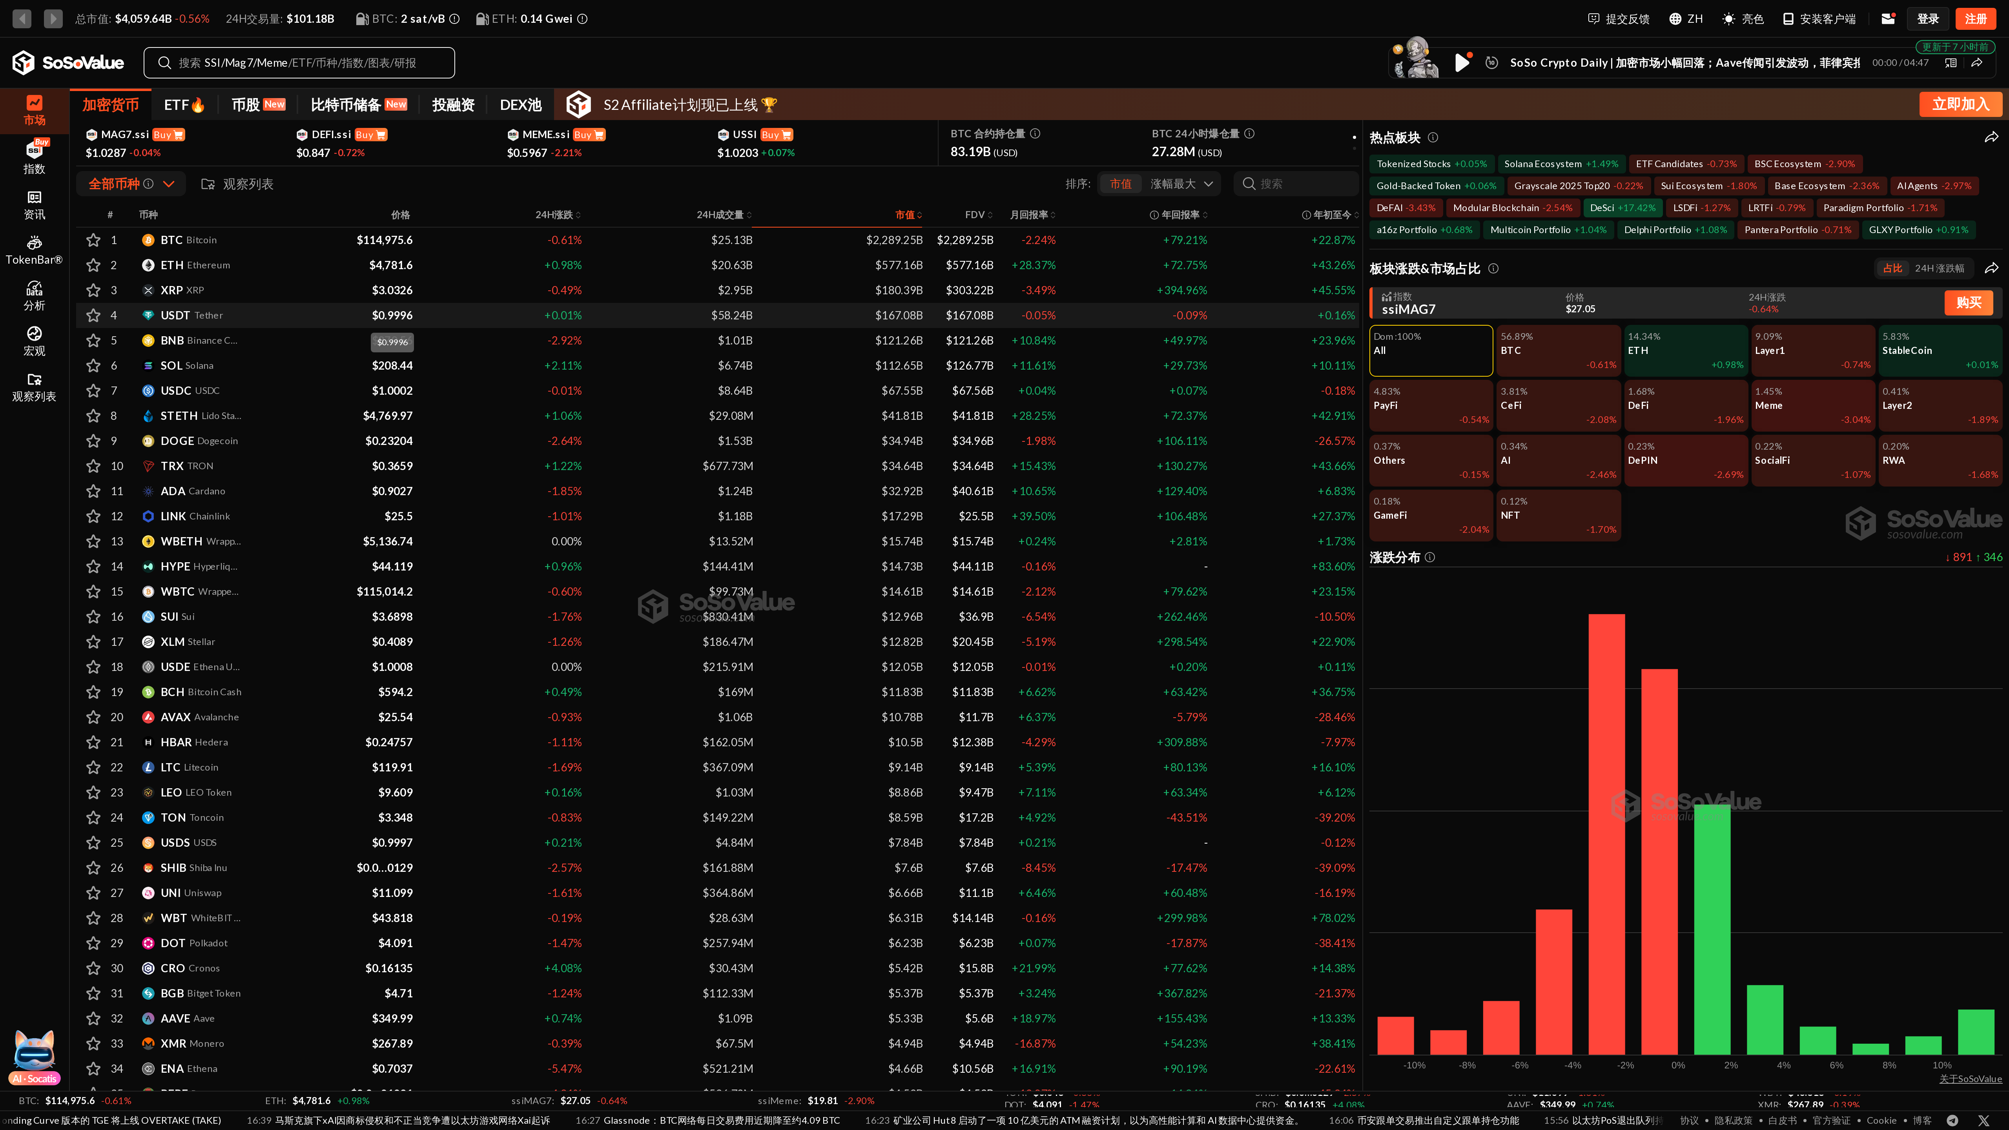Play the SoSo Crypto Daily audio

[1462, 62]
